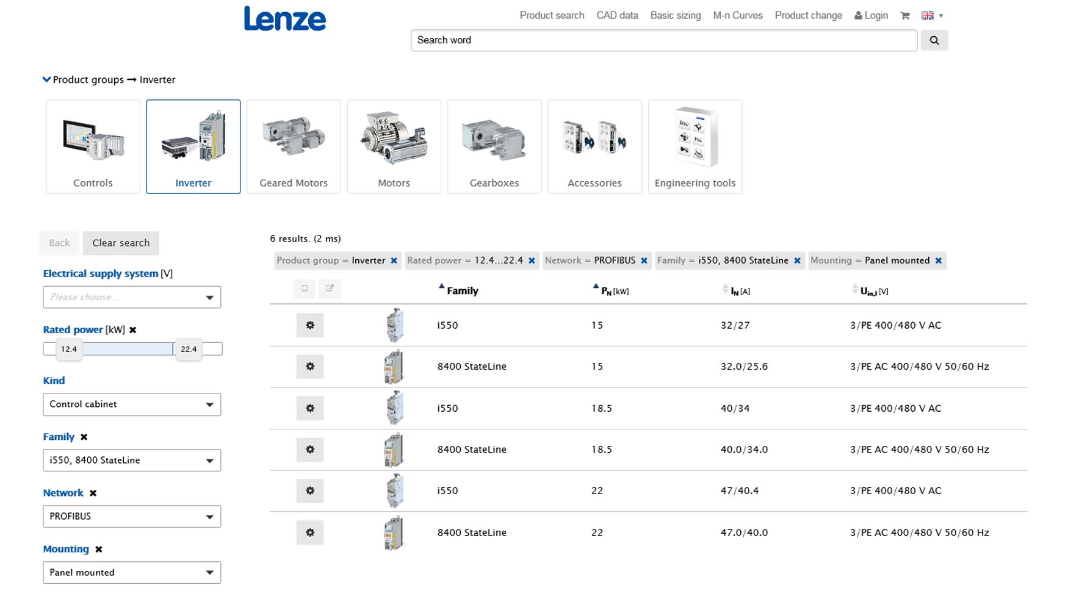
Task: Click the Clear search button
Action: click(x=120, y=243)
